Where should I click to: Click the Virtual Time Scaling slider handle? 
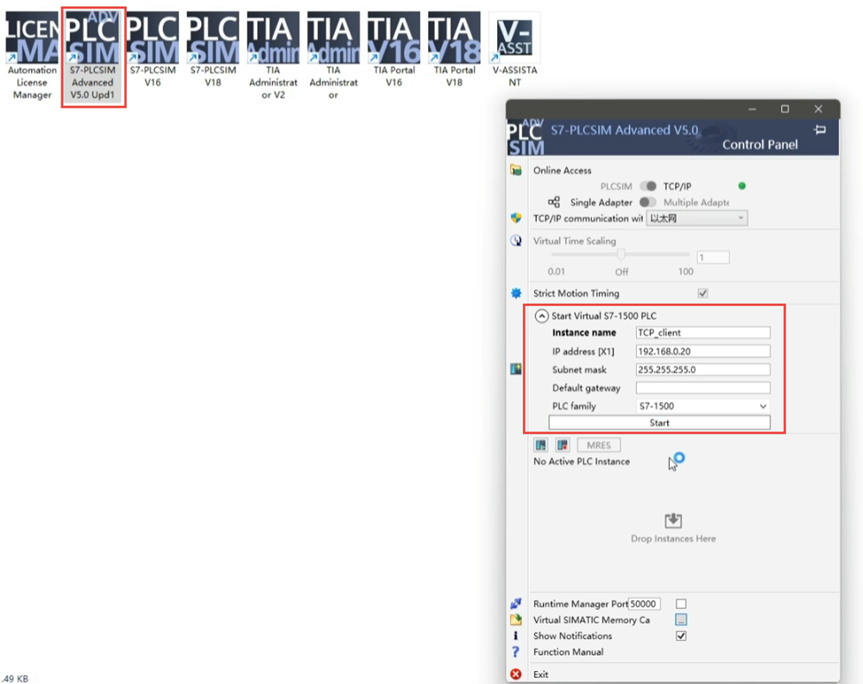[620, 255]
